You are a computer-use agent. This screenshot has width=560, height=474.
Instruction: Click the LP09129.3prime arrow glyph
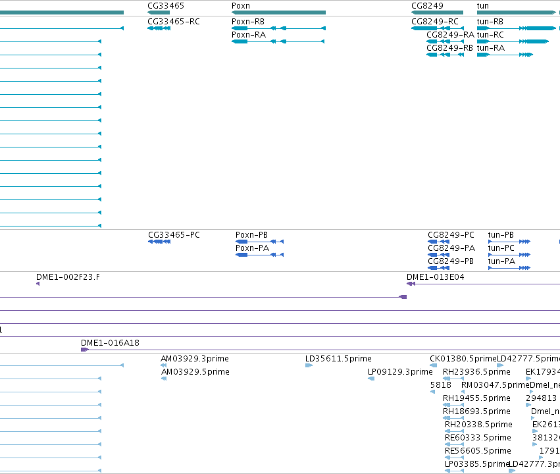(x=371, y=379)
